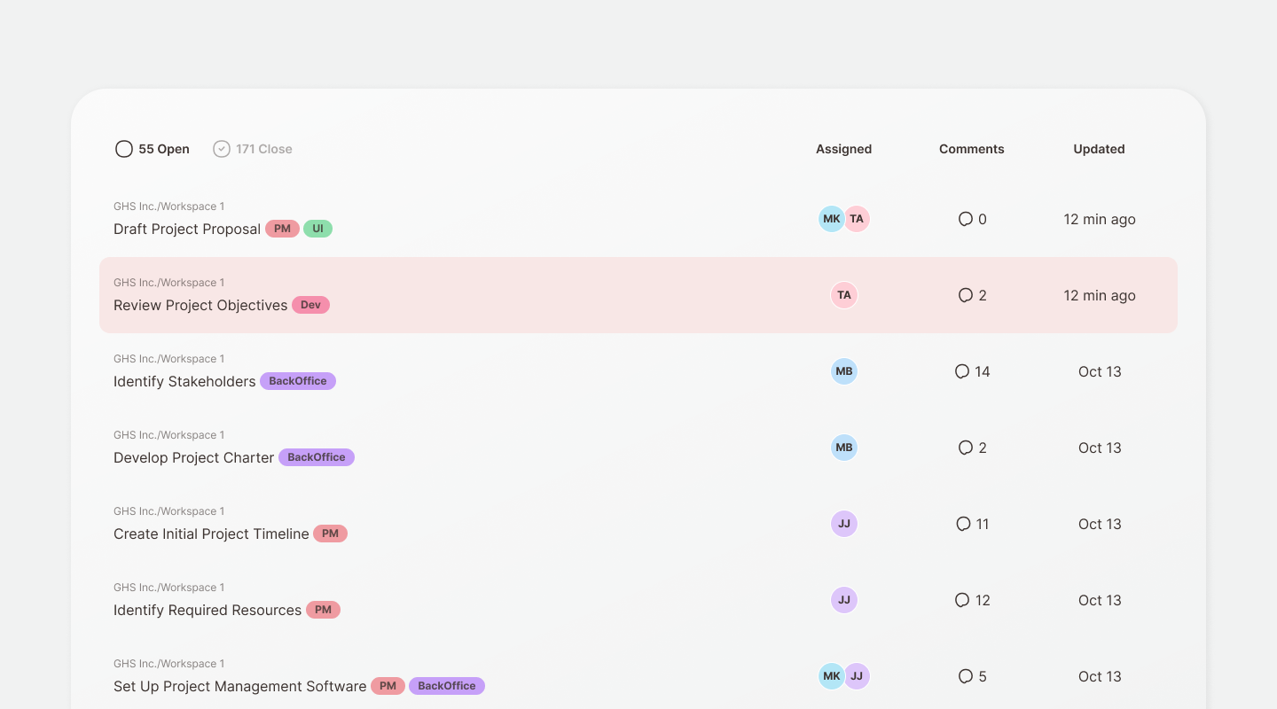1277x709 pixels.
Task: Click the MK avatar on Draft Project Proposal
Action: click(831, 219)
